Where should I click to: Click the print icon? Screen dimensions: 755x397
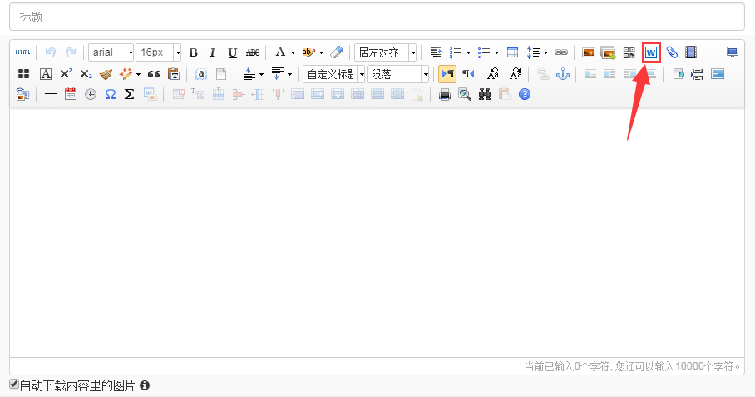tap(445, 95)
